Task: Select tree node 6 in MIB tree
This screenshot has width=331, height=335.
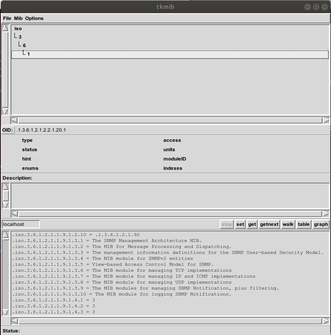Action: coord(24,45)
